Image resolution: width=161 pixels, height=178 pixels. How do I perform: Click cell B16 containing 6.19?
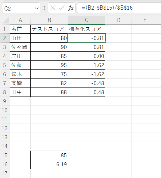coord(49,164)
